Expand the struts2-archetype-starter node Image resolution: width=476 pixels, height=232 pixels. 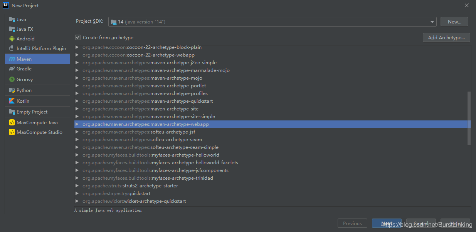click(77, 186)
